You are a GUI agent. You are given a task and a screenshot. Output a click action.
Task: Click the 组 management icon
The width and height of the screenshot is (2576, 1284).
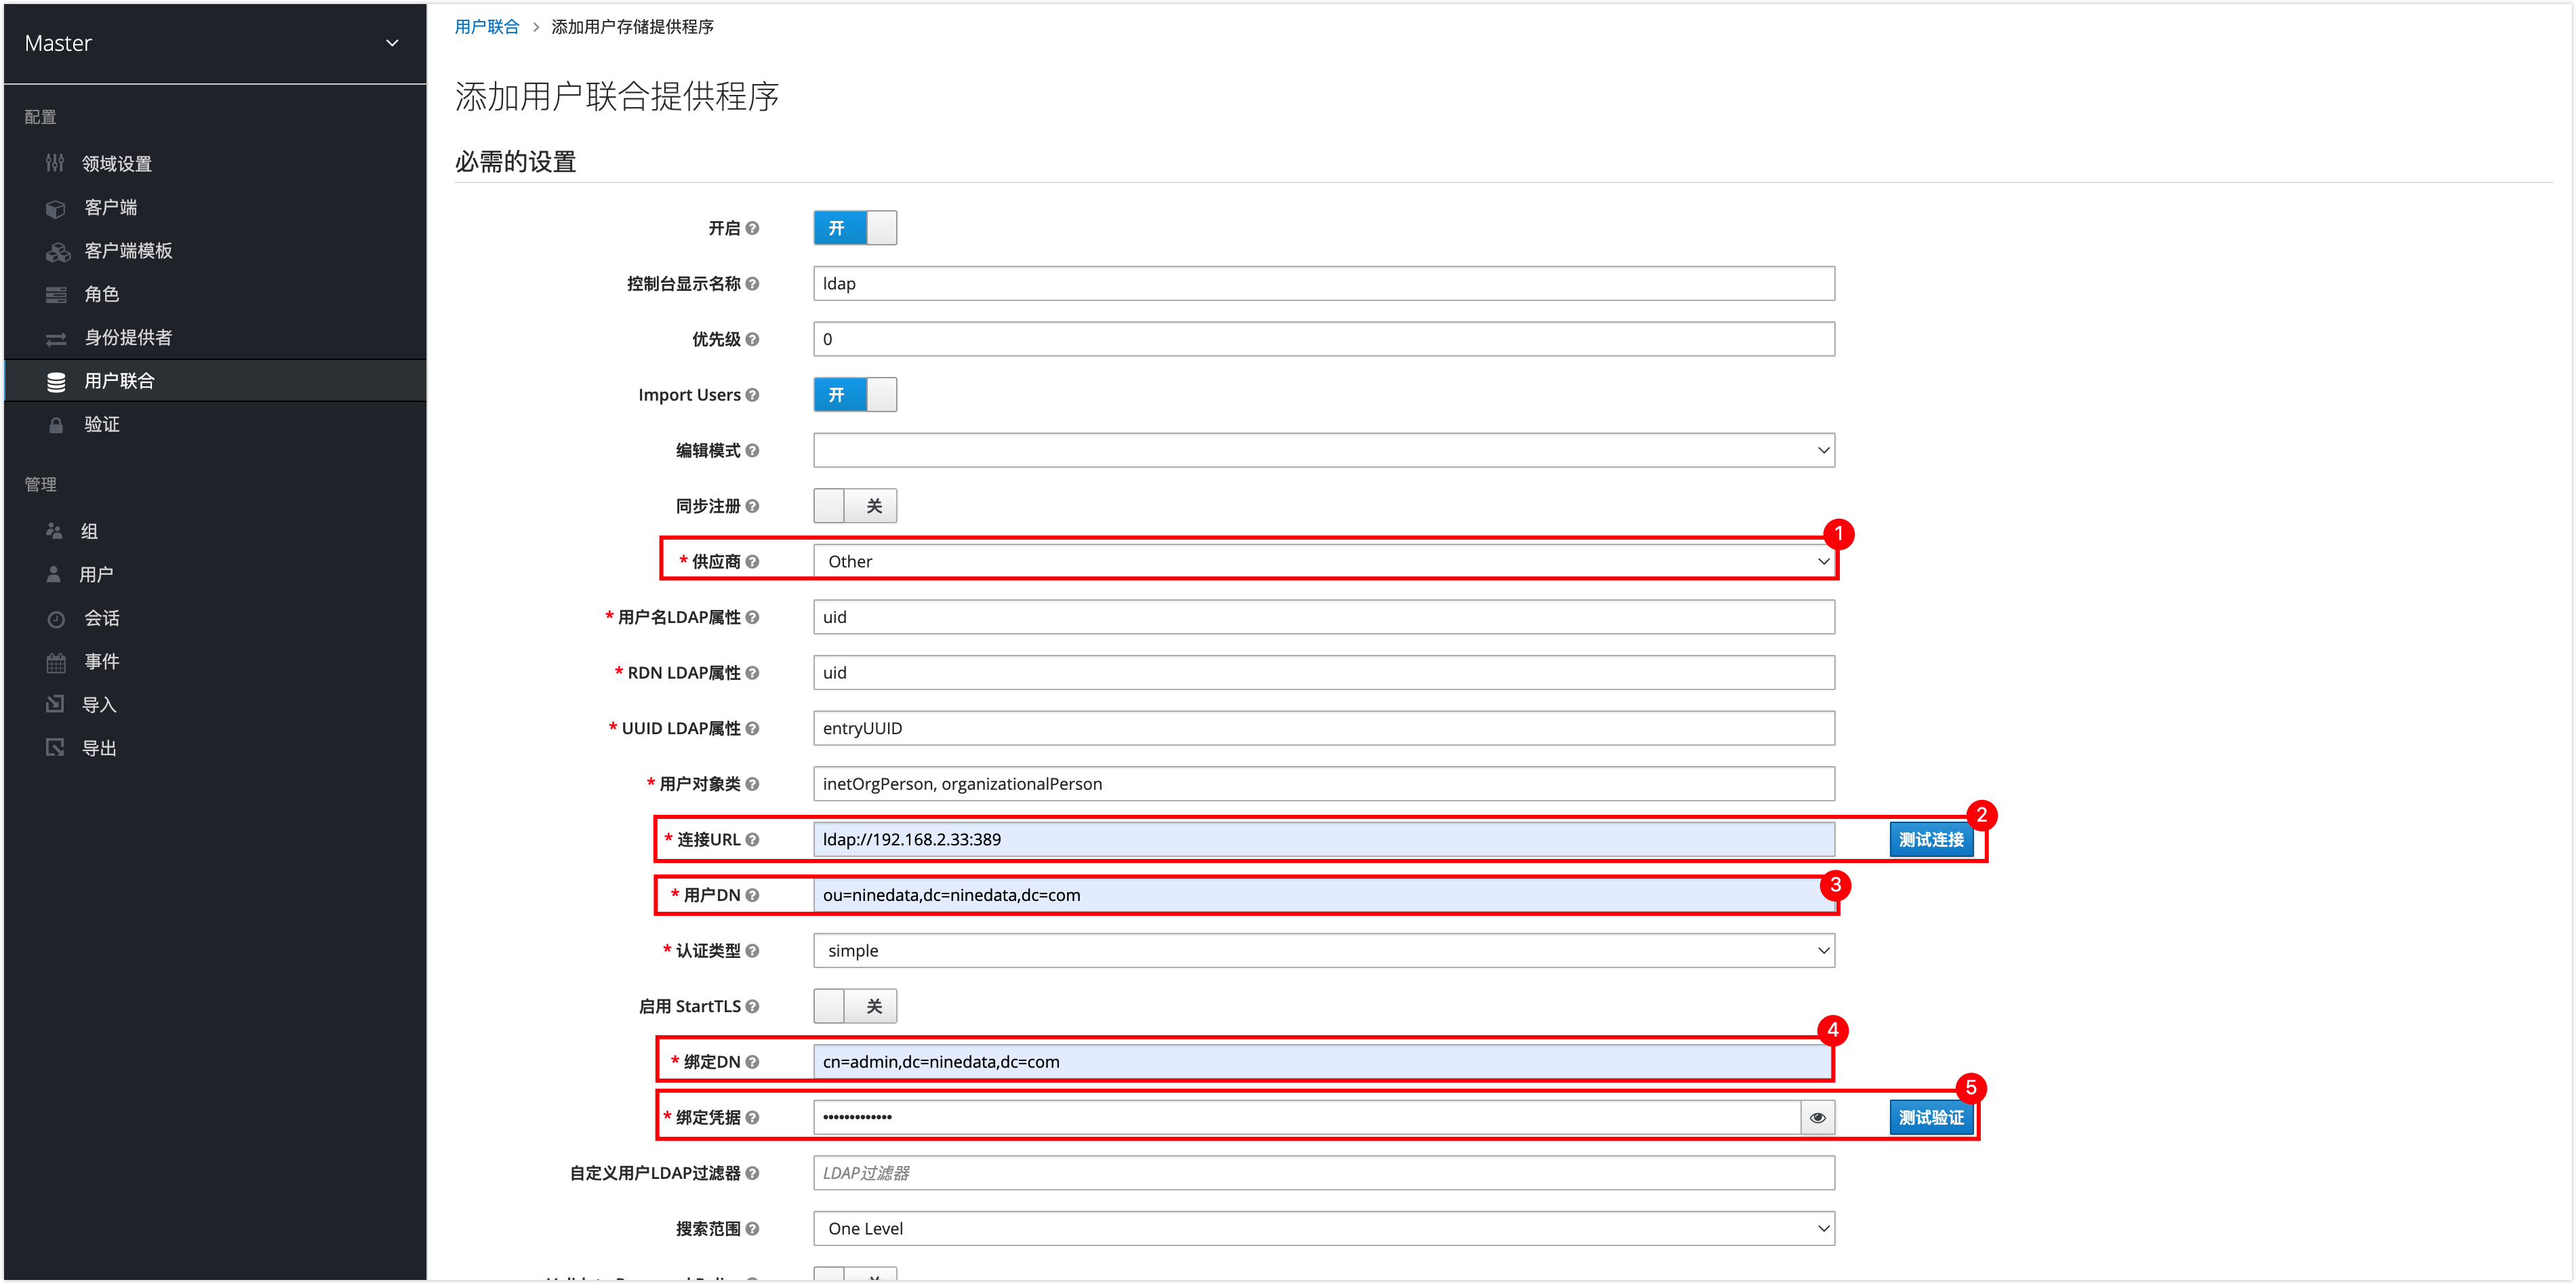pyautogui.click(x=56, y=532)
